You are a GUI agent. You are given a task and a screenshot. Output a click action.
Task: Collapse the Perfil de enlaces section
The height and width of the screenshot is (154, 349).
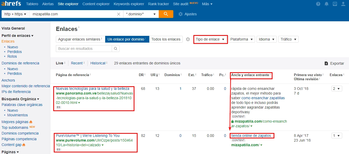pos(17,36)
